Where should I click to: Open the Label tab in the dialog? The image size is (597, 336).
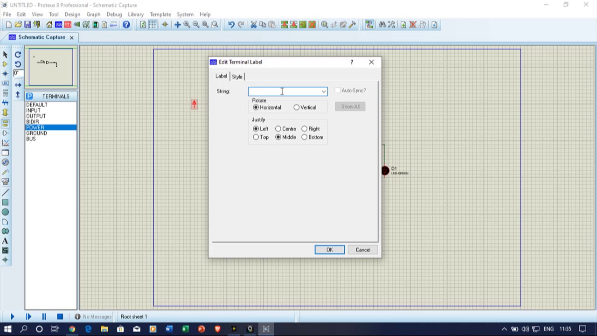coord(221,76)
